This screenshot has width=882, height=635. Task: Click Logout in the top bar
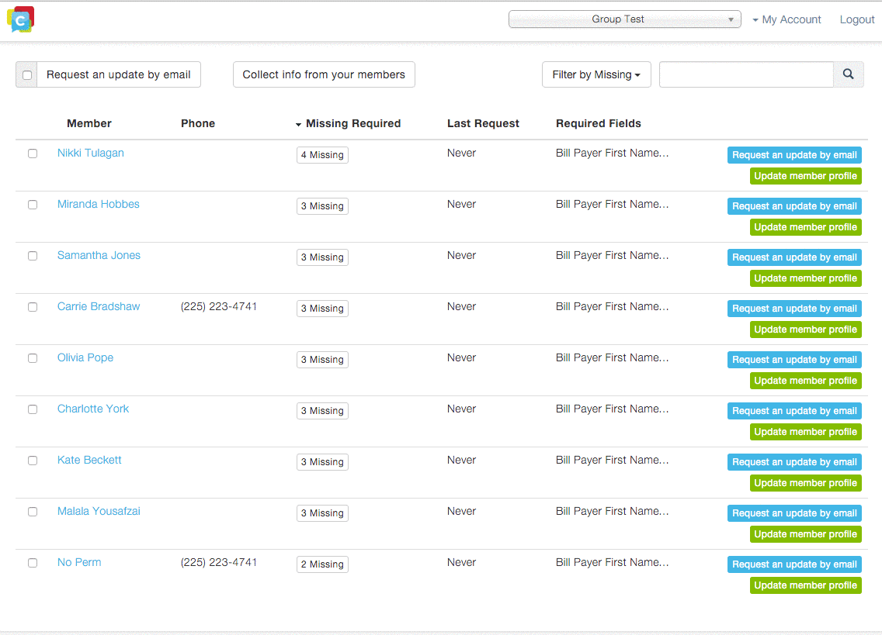point(856,19)
